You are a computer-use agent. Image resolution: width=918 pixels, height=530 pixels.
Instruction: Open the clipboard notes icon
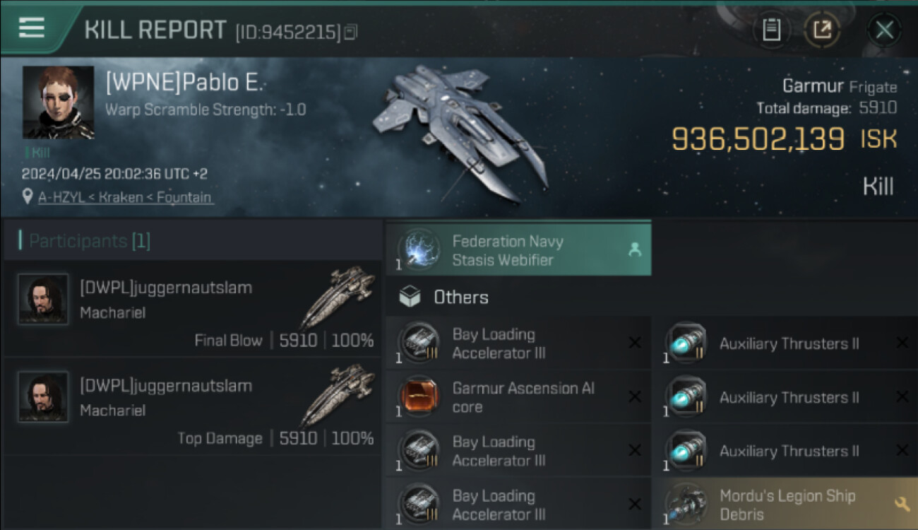(x=771, y=30)
